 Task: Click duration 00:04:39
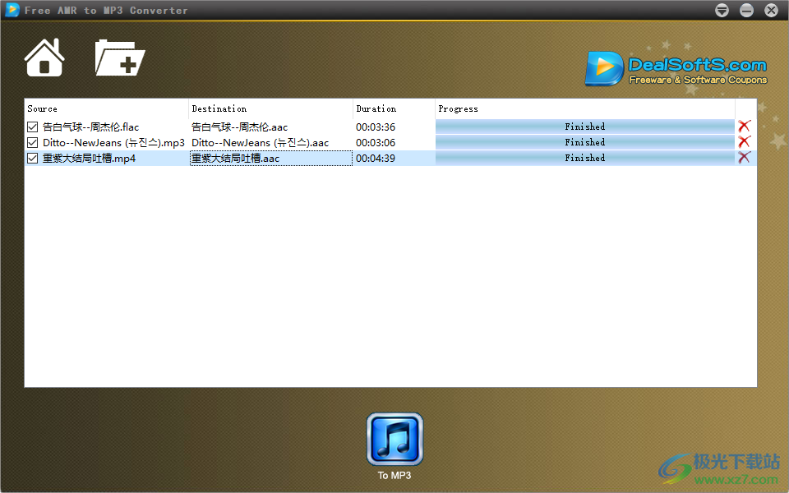pyautogui.click(x=376, y=158)
